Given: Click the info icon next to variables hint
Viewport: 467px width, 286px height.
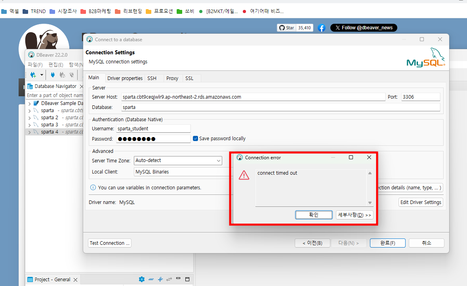Looking at the screenshot, I should click(x=93, y=187).
